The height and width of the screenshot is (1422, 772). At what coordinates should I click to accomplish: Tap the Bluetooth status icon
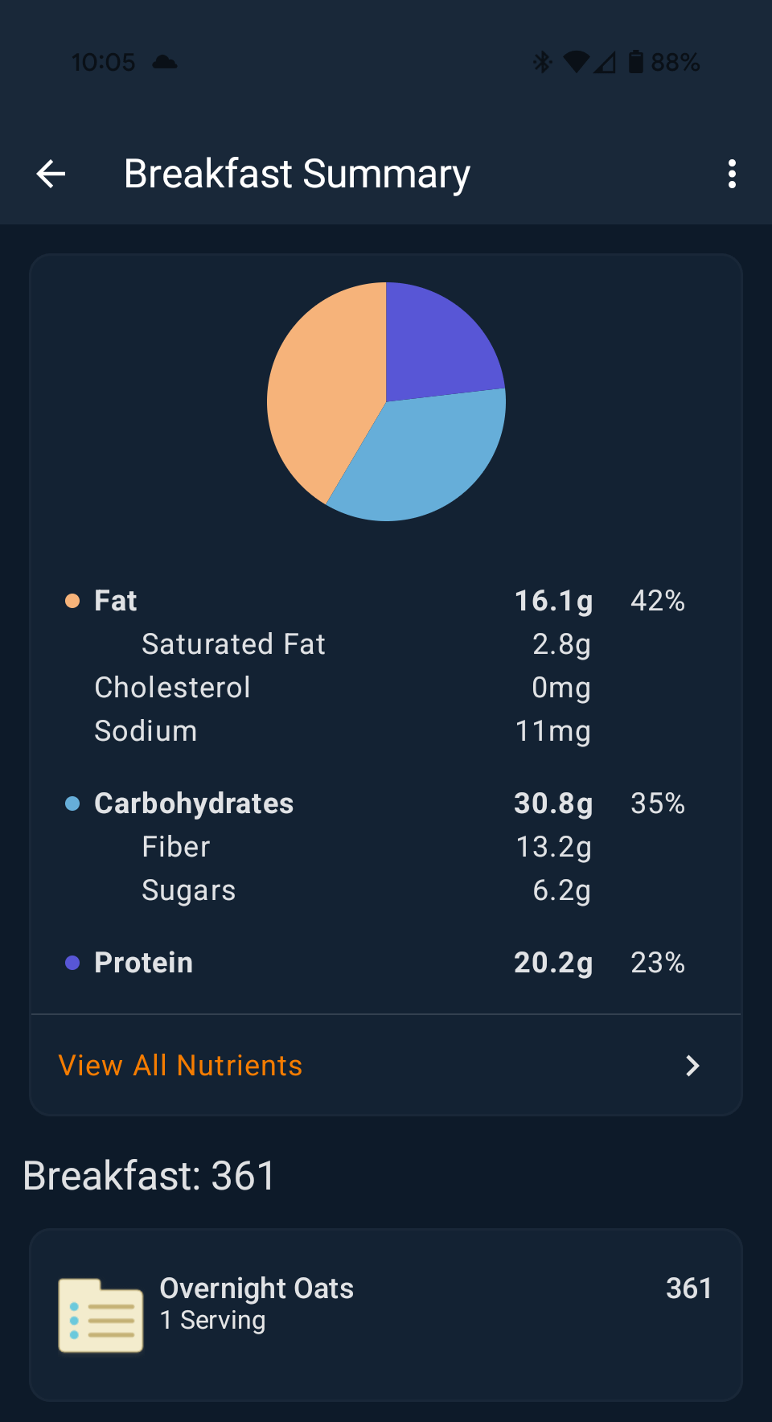[x=542, y=62]
